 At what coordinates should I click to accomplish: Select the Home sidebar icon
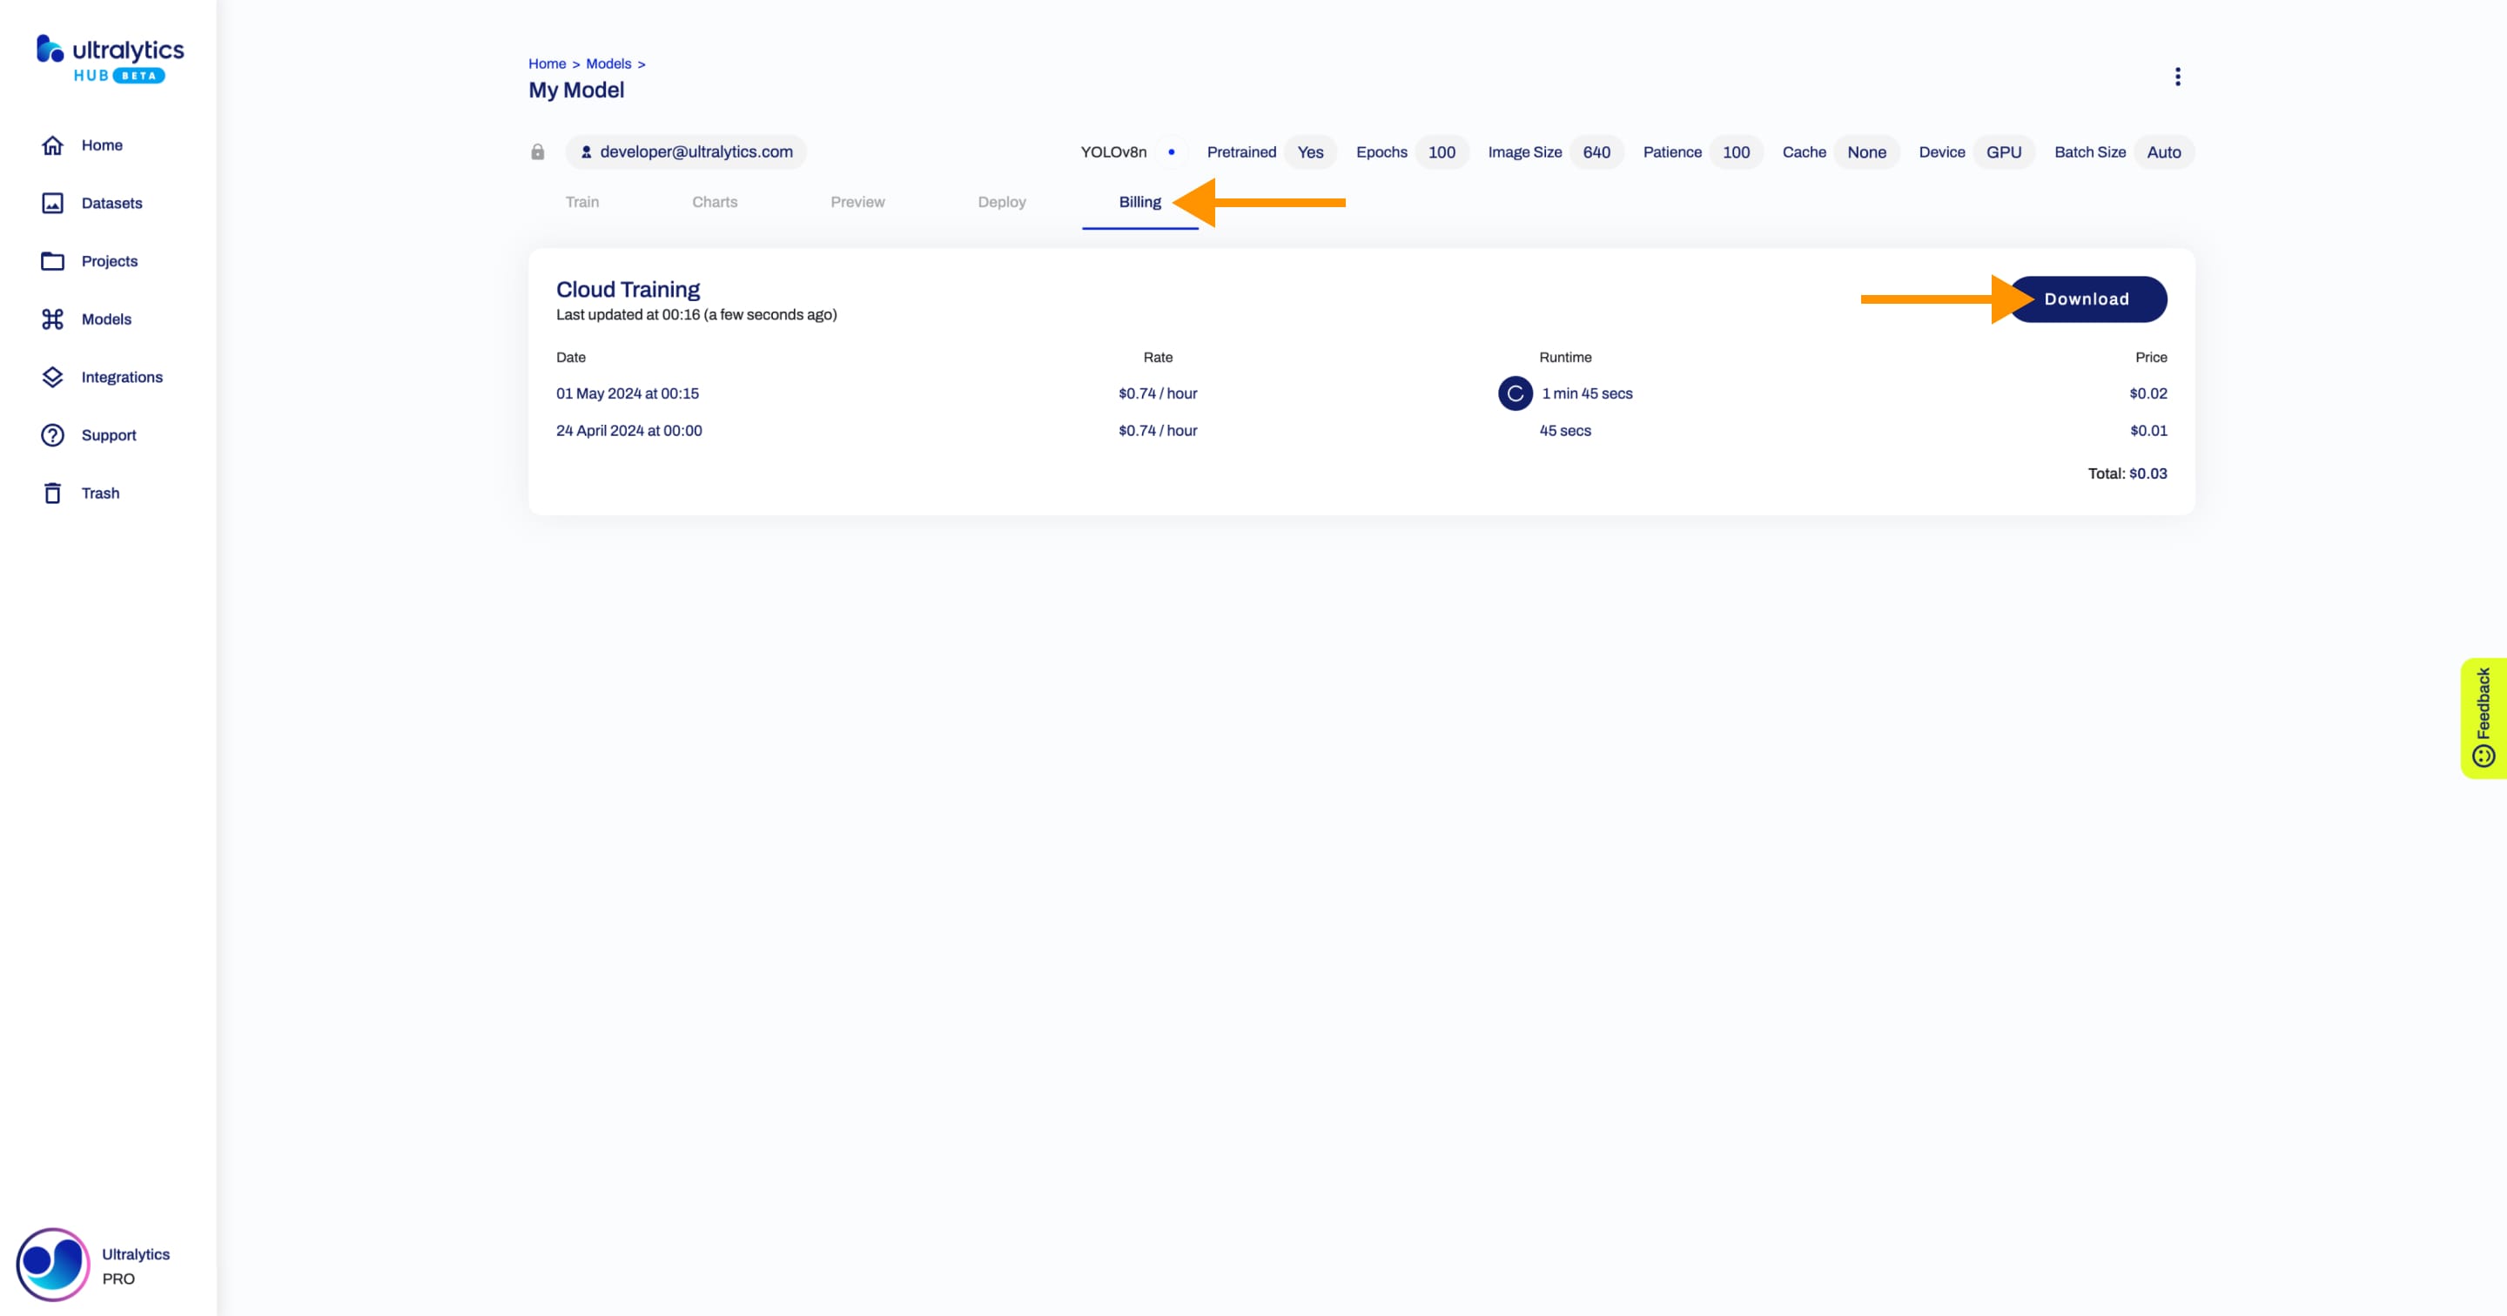click(x=51, y=144)
